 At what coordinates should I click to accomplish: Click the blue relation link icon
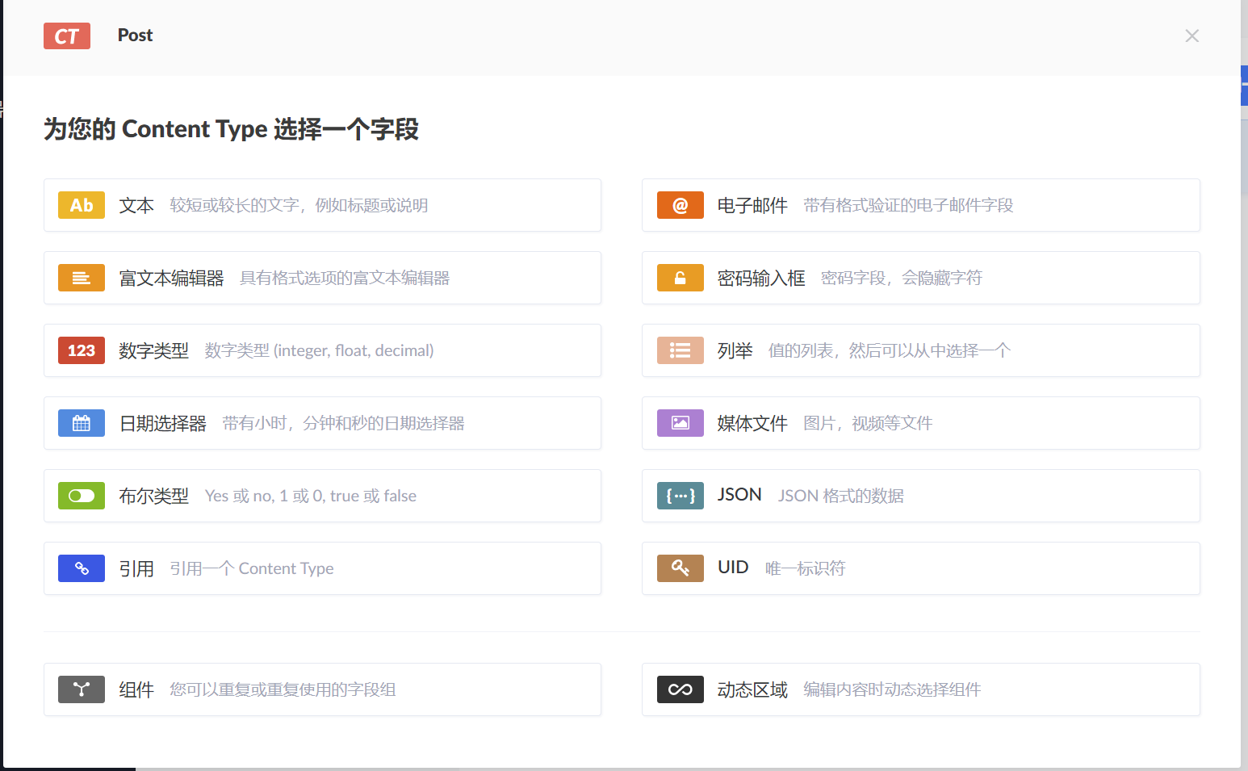click(x=82, y=568)
